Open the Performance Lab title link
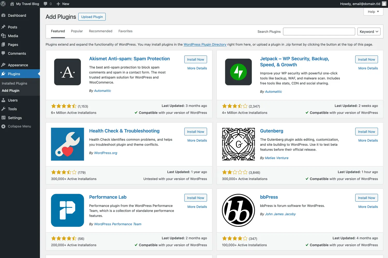Screen dimensions: 388x258 [x=108, y=197]
